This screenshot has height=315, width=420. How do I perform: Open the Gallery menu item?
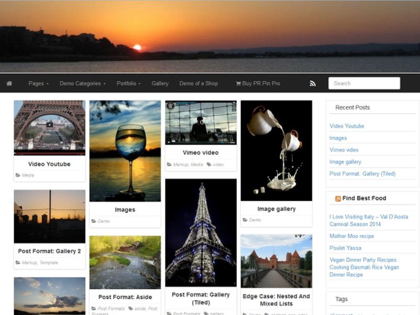[x=160, y=84]
